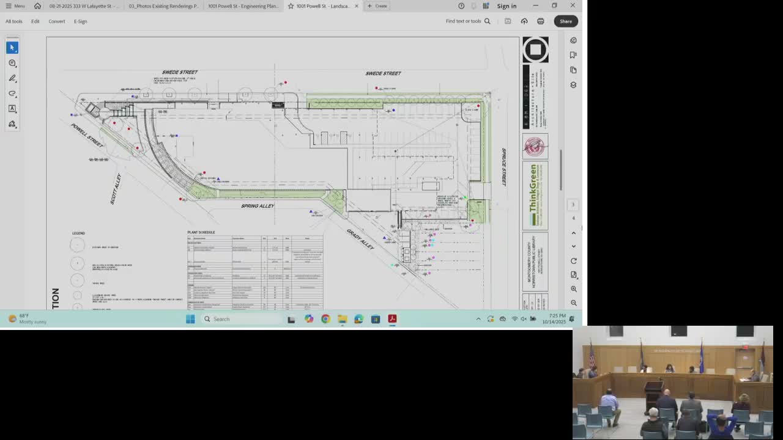This screenshot has height=440, width=783.
Task: Print the landscape plan document
Action: pos(540,21)
